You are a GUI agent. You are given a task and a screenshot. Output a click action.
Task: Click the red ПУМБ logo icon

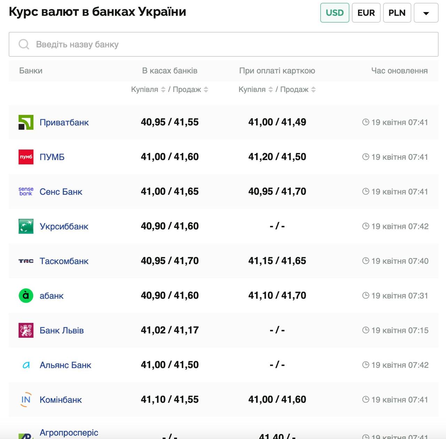[x=26, y=157]
